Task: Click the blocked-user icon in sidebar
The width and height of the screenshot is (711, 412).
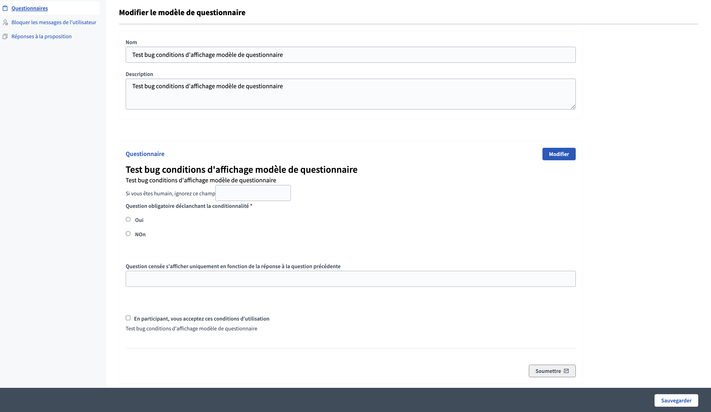Action: tap(5, 22)
